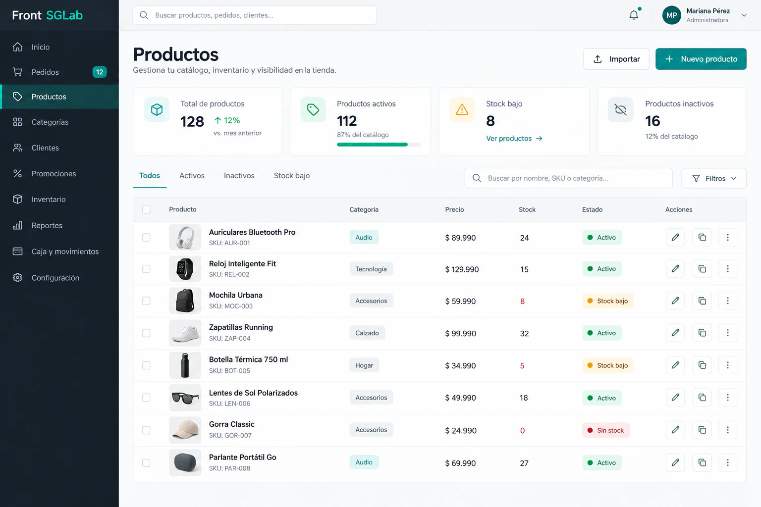Screen dimensions: 761x507
Task: Edit the Zapatillas Running product
Action: point(675,333)
